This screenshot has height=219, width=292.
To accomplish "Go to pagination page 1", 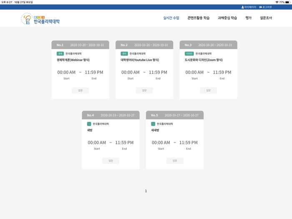I will (146, 191).
